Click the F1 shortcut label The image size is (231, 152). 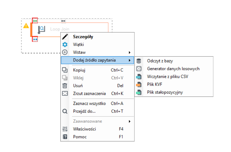(x=121, y=137)
